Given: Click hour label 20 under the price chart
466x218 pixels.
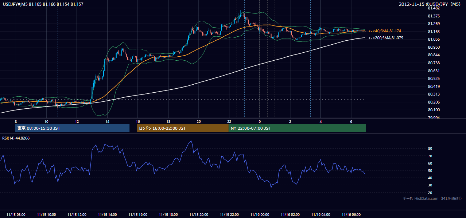Looking at the screenshot, I should [198, 121].
